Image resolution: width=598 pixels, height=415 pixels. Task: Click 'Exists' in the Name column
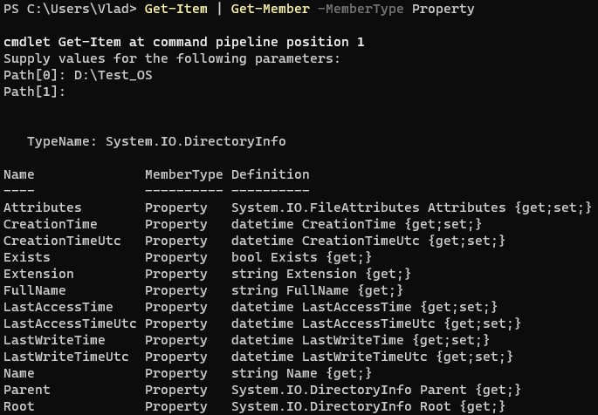[x=27, y=257]
